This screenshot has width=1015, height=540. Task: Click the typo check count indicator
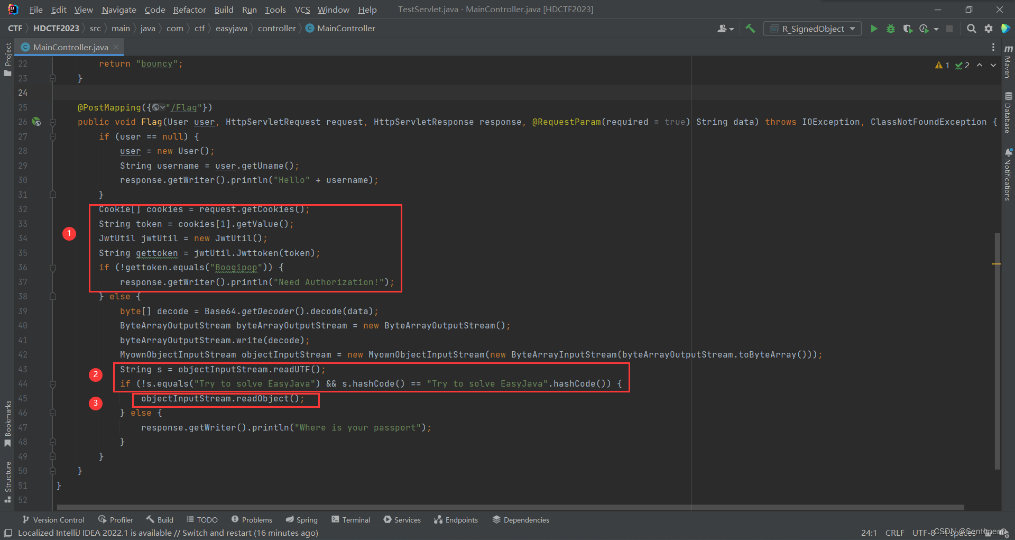pos(962,65)
